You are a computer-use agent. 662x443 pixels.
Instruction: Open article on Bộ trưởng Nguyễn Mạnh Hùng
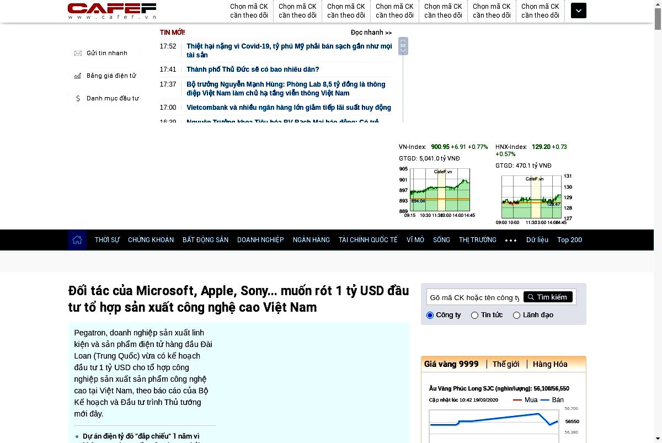[286, 89]
